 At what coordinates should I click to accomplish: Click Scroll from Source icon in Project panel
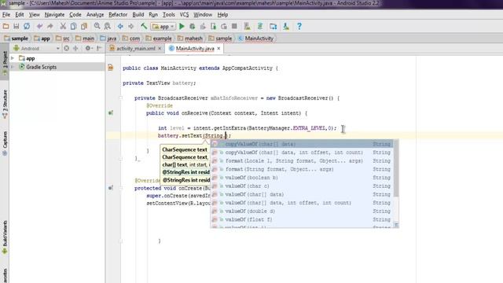pos(66,49)
